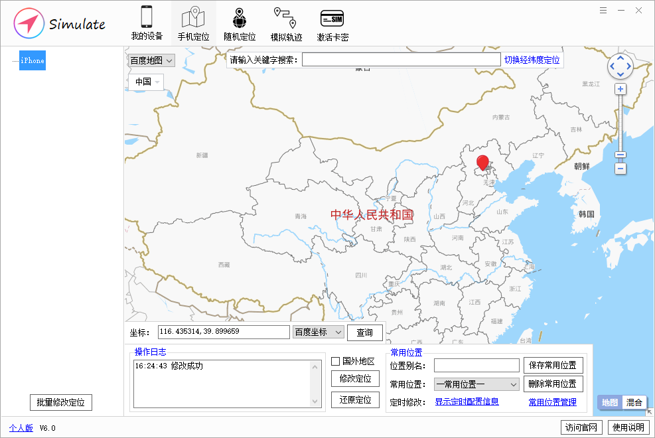This screenshot has width=655, height=438.
Task: Select the 随机定位 random location tool
Action: tap(239, 23)
